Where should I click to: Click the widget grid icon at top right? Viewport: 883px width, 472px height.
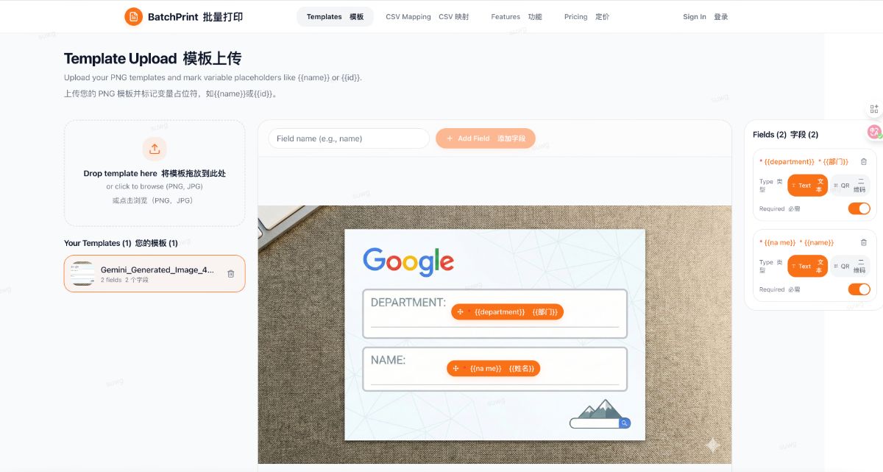tap(874, 109)
